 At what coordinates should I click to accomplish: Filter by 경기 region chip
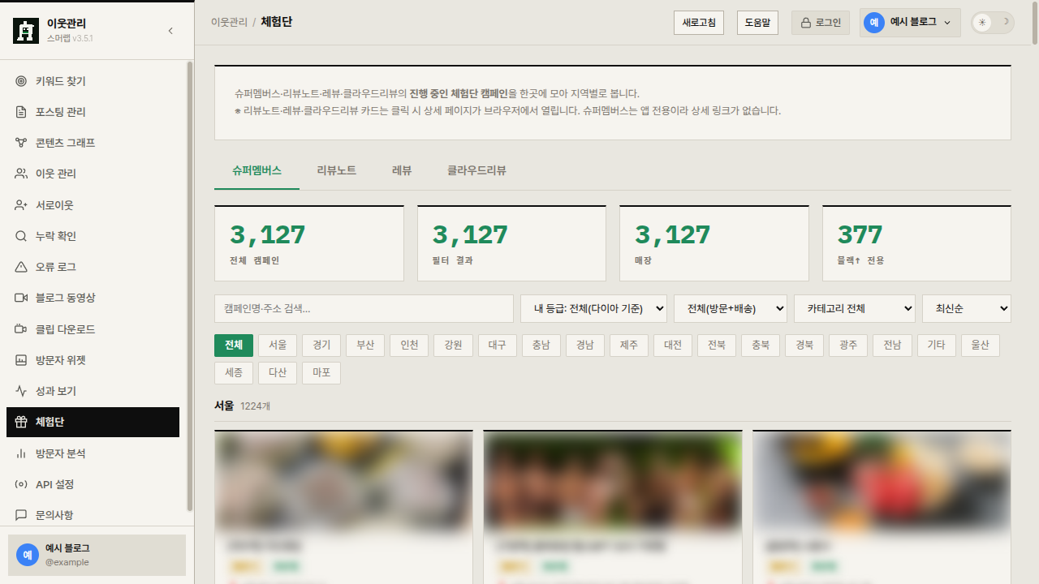point(321,346)
